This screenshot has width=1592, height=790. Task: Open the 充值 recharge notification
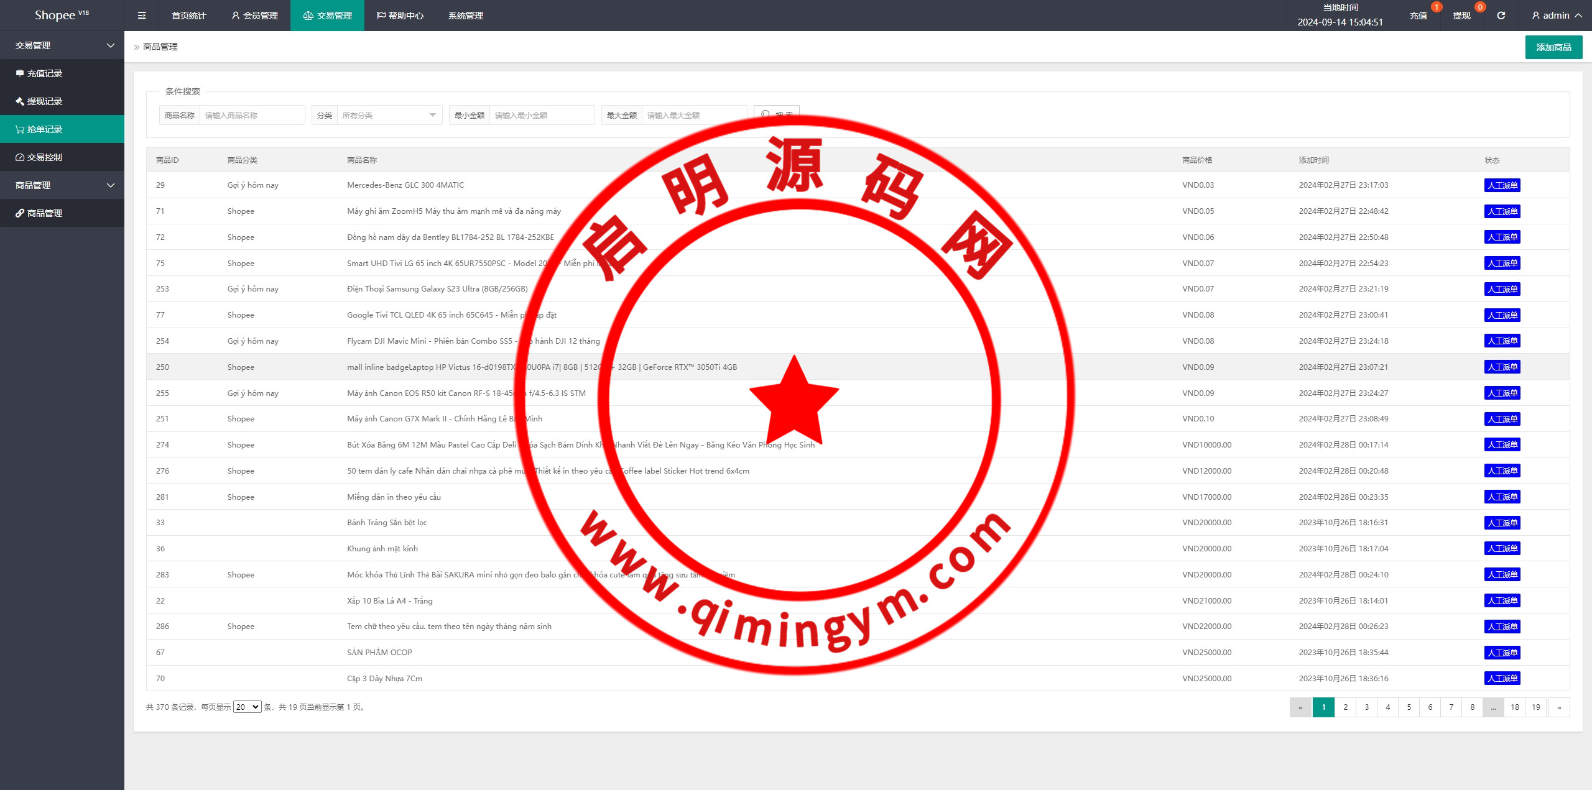coord(1418,16)
